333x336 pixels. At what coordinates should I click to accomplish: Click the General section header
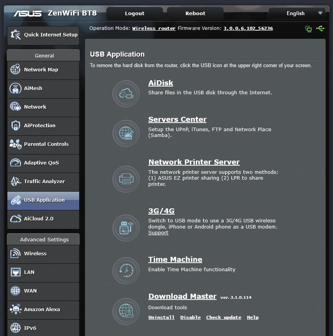point(43,55)
